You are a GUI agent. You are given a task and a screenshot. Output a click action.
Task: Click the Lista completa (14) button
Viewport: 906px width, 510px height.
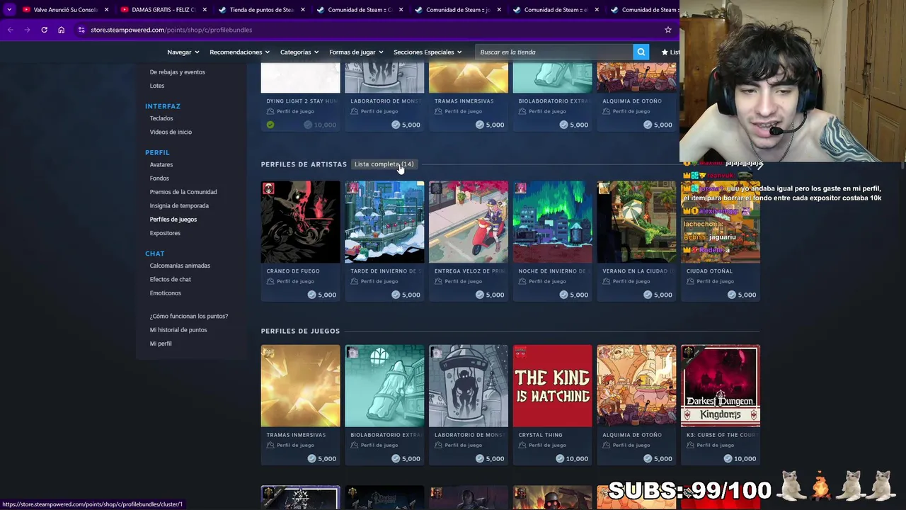tap(384, 164)
